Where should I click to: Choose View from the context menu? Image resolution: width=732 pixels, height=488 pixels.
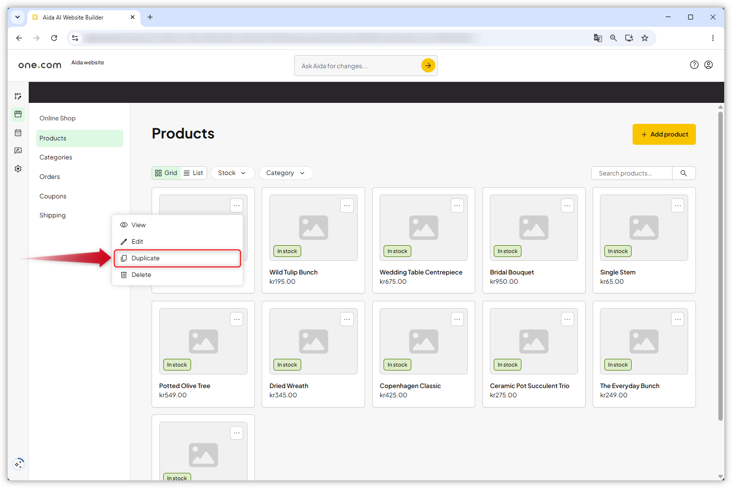point(177,225)
